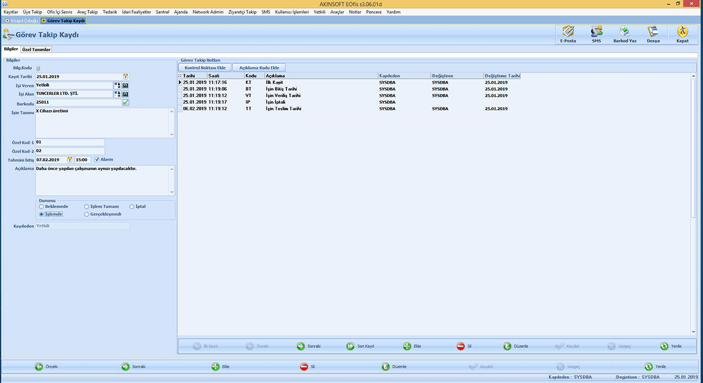Image resolution: width=703 pixels, height=383 pixels.
Task: Select the 'İşin Bitiş Tarihi' note row
Action: point(349,89)
